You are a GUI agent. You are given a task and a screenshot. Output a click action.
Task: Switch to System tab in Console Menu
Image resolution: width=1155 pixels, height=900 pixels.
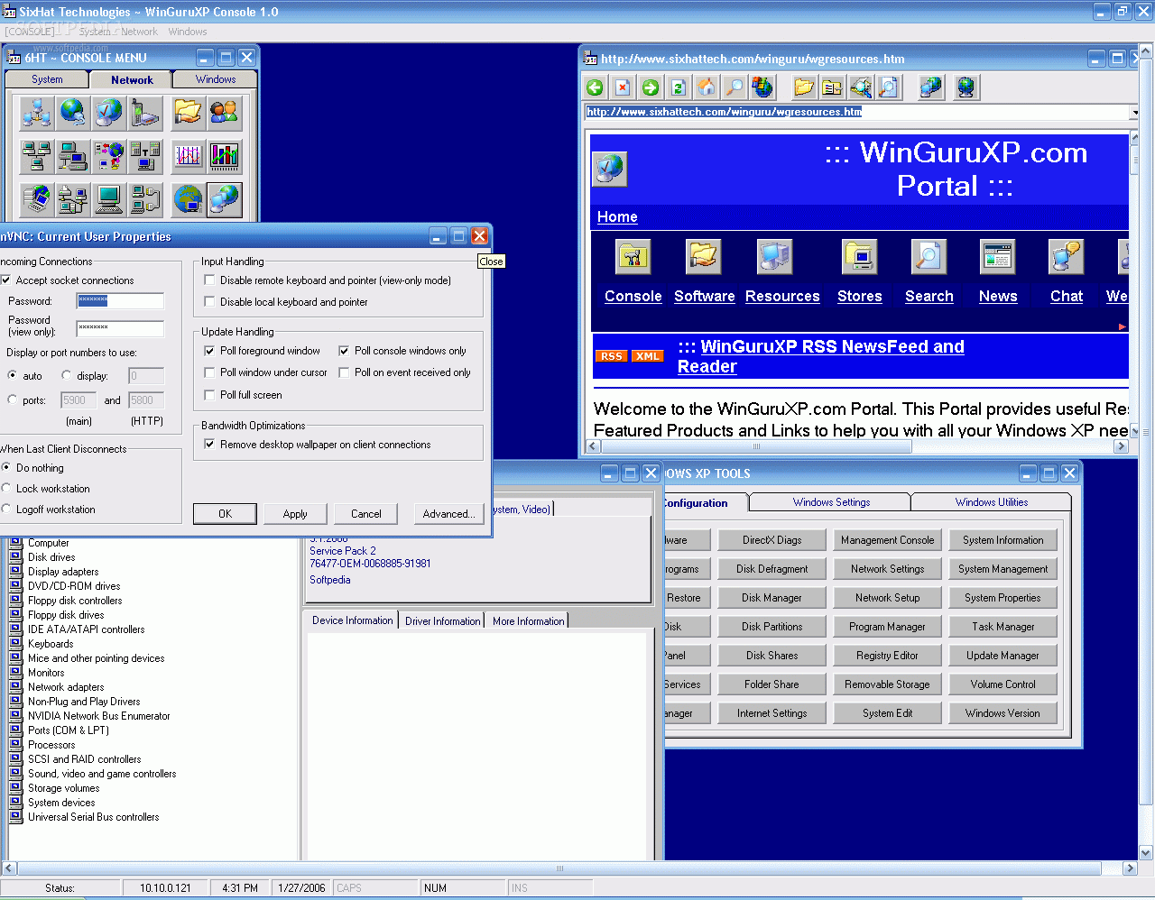47,79
